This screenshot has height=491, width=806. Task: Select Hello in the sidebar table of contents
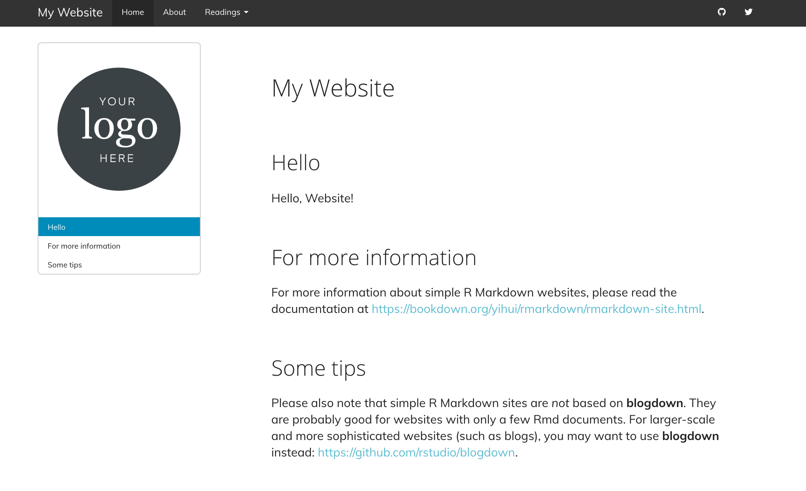pos(119,227)
